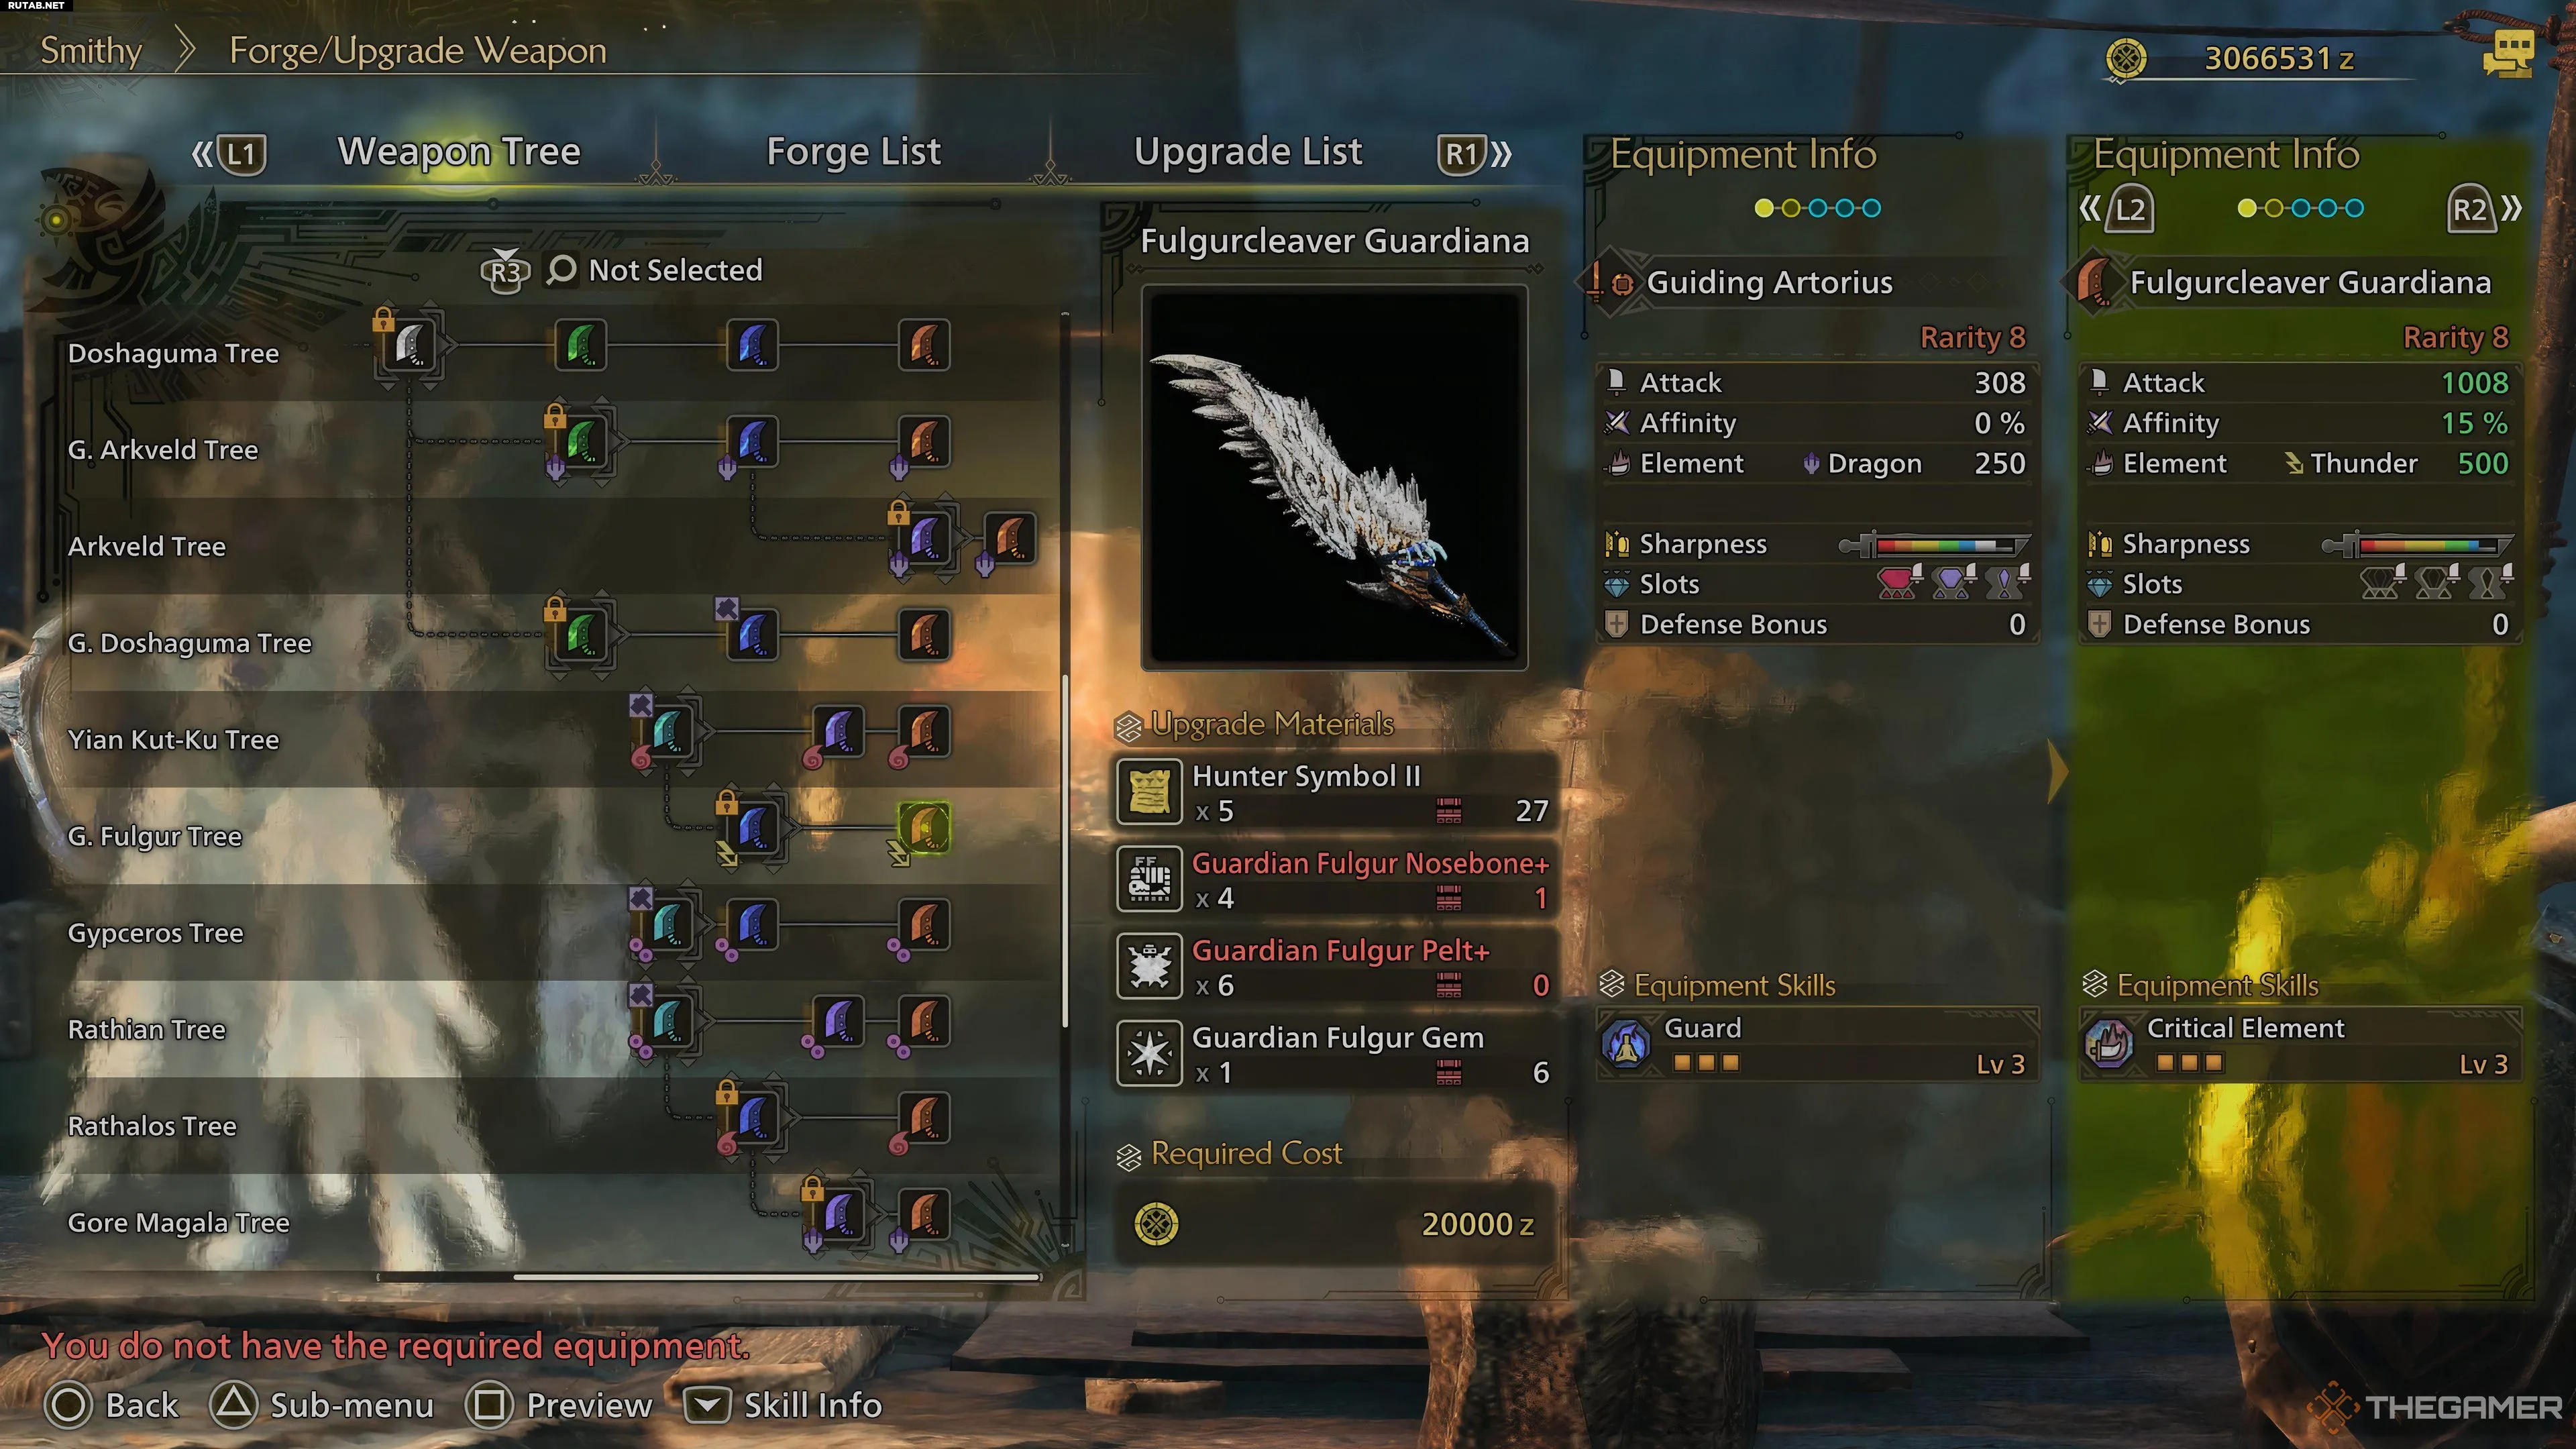Open the Skill Info button
Viewport: 2576px width, 1449px height.
coord(783,1405)
